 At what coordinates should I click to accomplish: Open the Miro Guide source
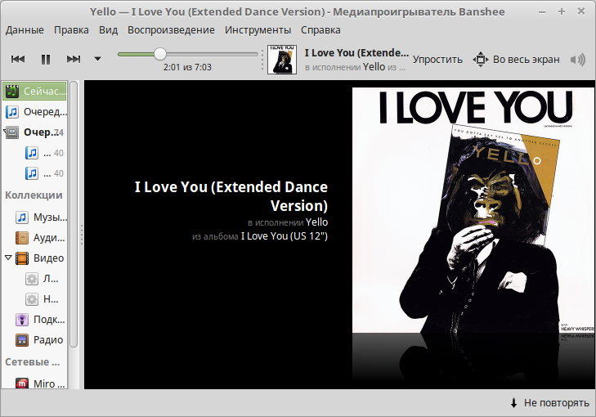click(22, 383)
